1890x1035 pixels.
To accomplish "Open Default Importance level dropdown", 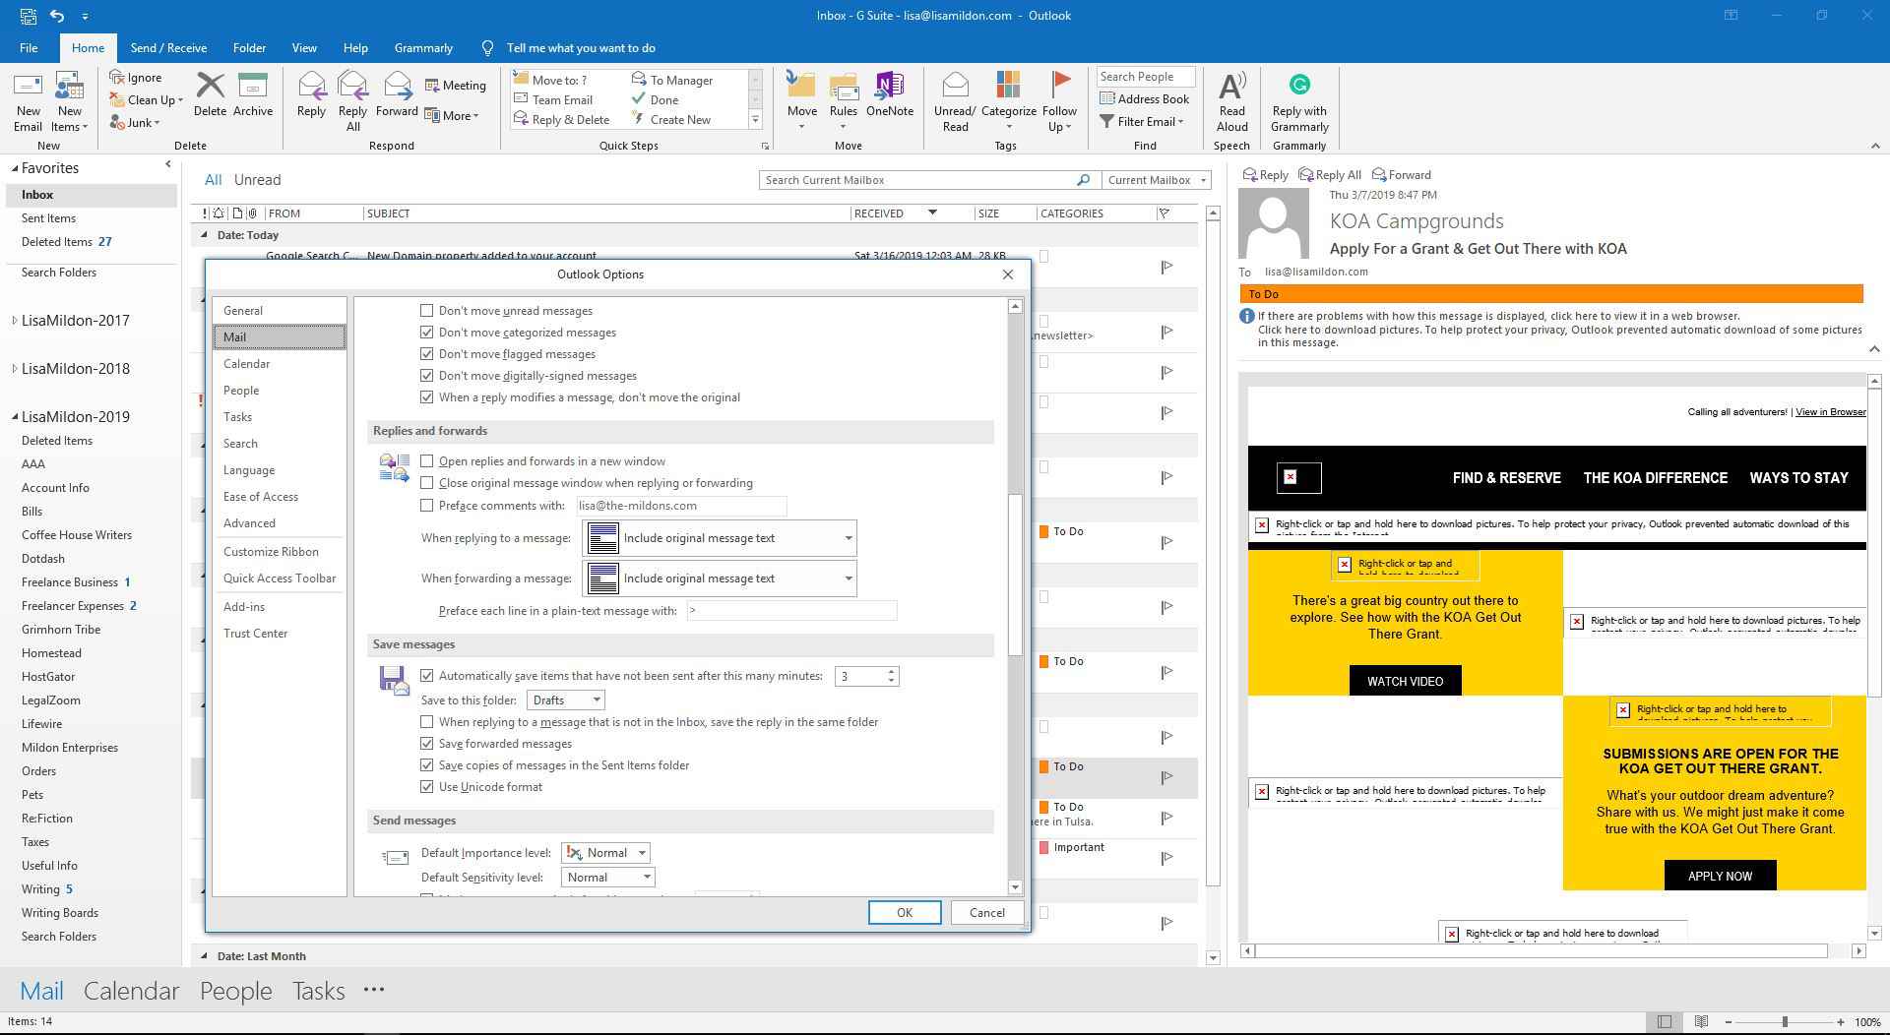I will tap(605, 853).
